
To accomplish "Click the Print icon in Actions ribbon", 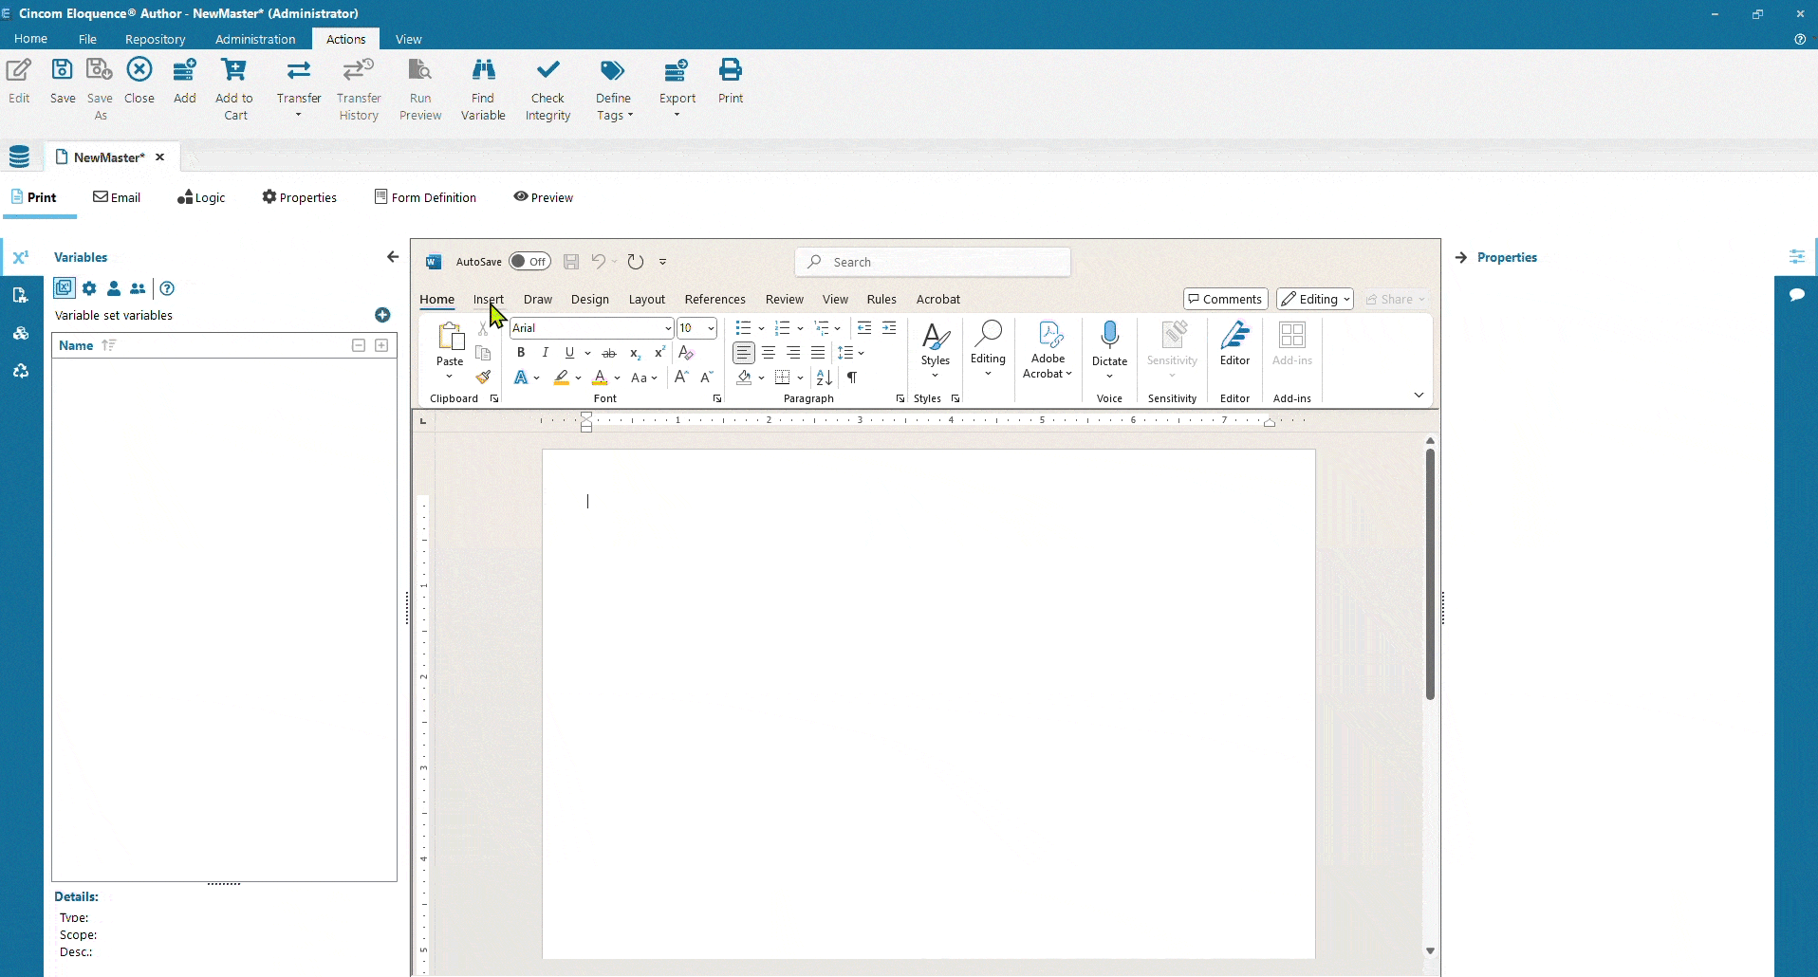I will (731, 71).
